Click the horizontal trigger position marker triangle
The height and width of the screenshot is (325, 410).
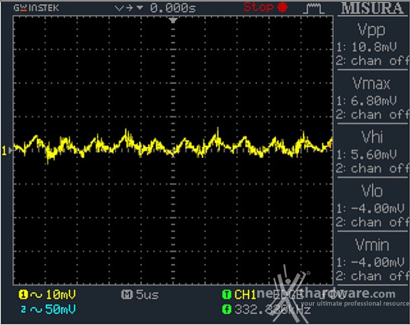point(173,20)
